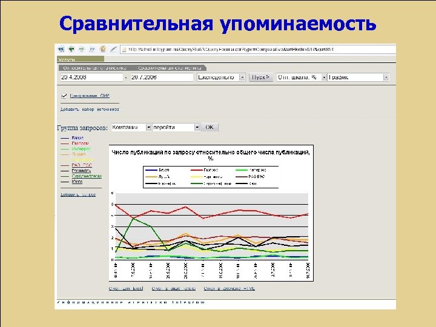436x327 pixels.
Task: Click blue line swatch beside Базэл in sidebar
Action: click(65, 138)
